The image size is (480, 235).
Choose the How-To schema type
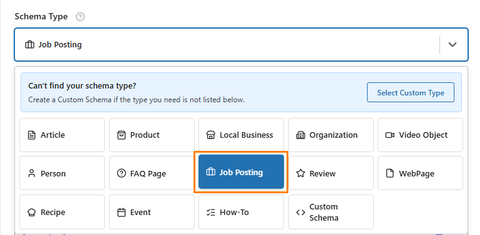click(x=241, y=212)
